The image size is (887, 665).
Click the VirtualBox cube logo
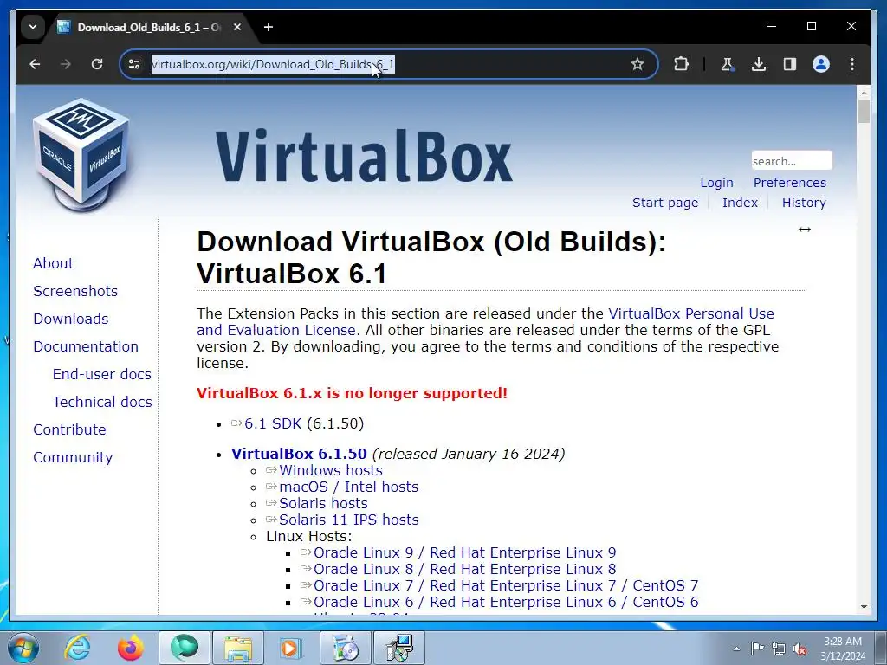82,154
